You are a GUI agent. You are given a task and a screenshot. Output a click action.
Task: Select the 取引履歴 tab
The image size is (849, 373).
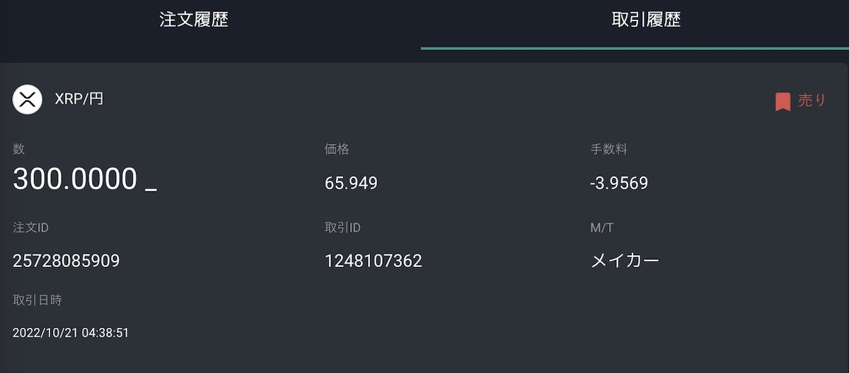pyautogui.click(x=646, y=20)
